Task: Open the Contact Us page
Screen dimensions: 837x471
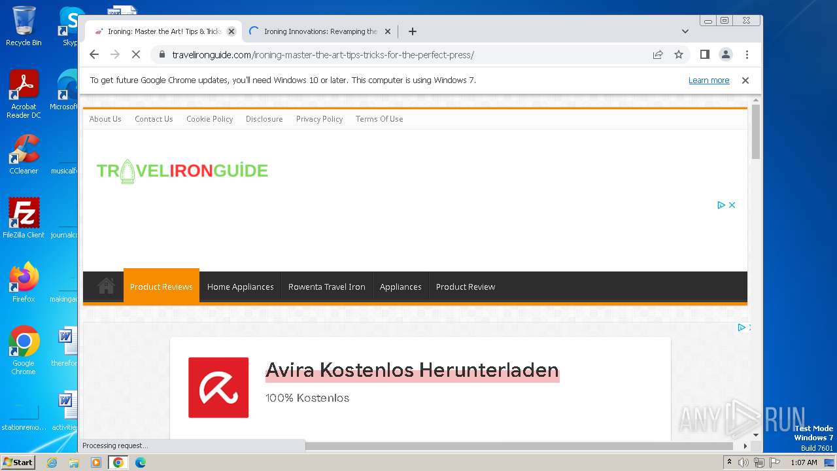Action: point(154,119)
